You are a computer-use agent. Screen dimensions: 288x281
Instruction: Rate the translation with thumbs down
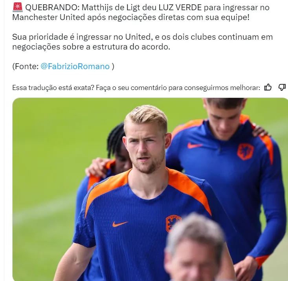[x=282, y=87]
